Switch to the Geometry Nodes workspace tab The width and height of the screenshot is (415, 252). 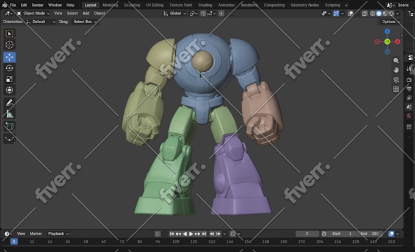(x=305, y=5)
